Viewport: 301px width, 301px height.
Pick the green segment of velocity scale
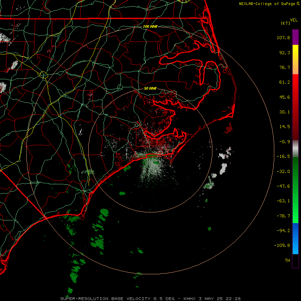coord(295,190)
